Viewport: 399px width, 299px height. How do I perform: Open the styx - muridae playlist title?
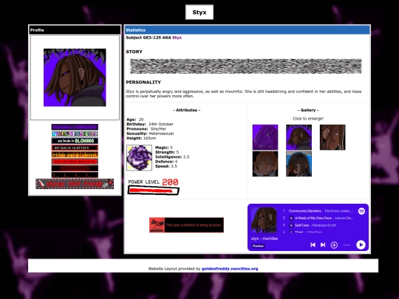coord(265,238)
